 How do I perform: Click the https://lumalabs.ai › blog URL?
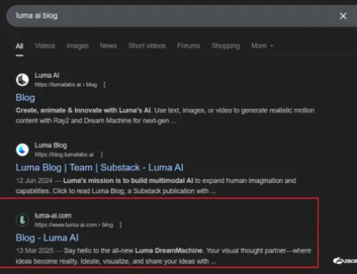pos(66,84)
